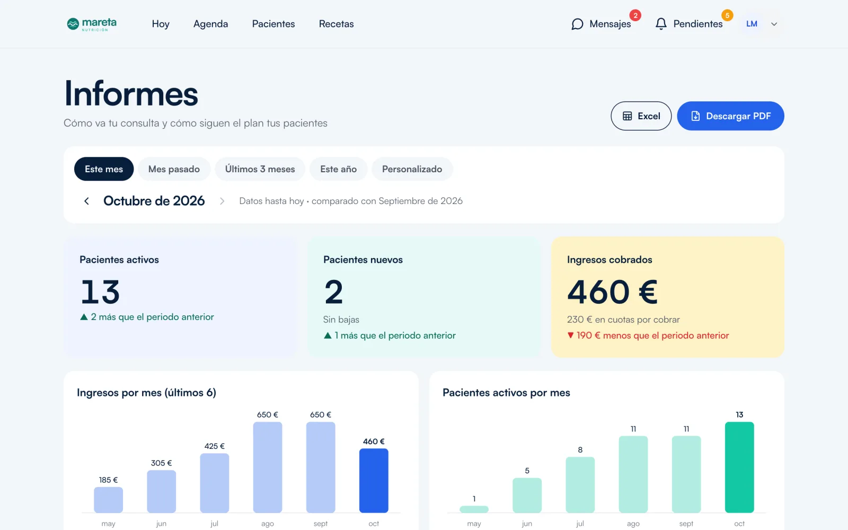Viewport: 848px width, 530px height.
Task: Click the 'Sin bajas' label
Action: point(341,320)
